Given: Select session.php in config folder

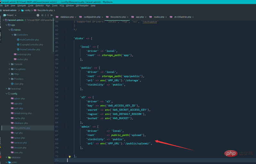Looking at the screenshot, I should coord(20,148).
